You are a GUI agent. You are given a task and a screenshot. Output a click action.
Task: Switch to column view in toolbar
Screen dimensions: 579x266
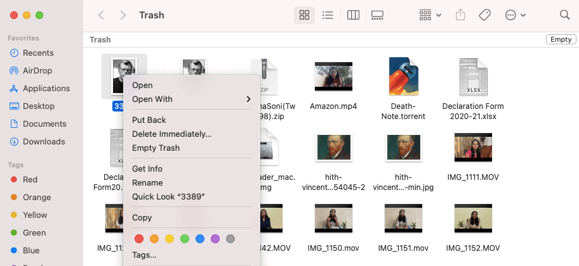point(354,15)
